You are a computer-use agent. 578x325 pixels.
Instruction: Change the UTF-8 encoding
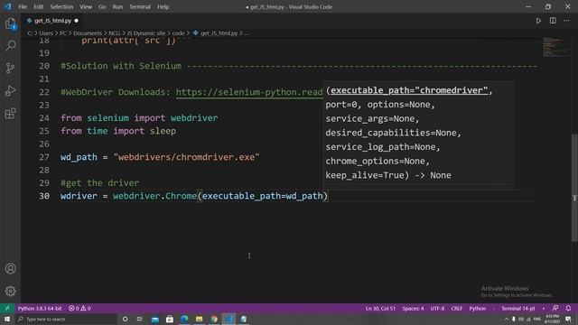pos(437,308)
